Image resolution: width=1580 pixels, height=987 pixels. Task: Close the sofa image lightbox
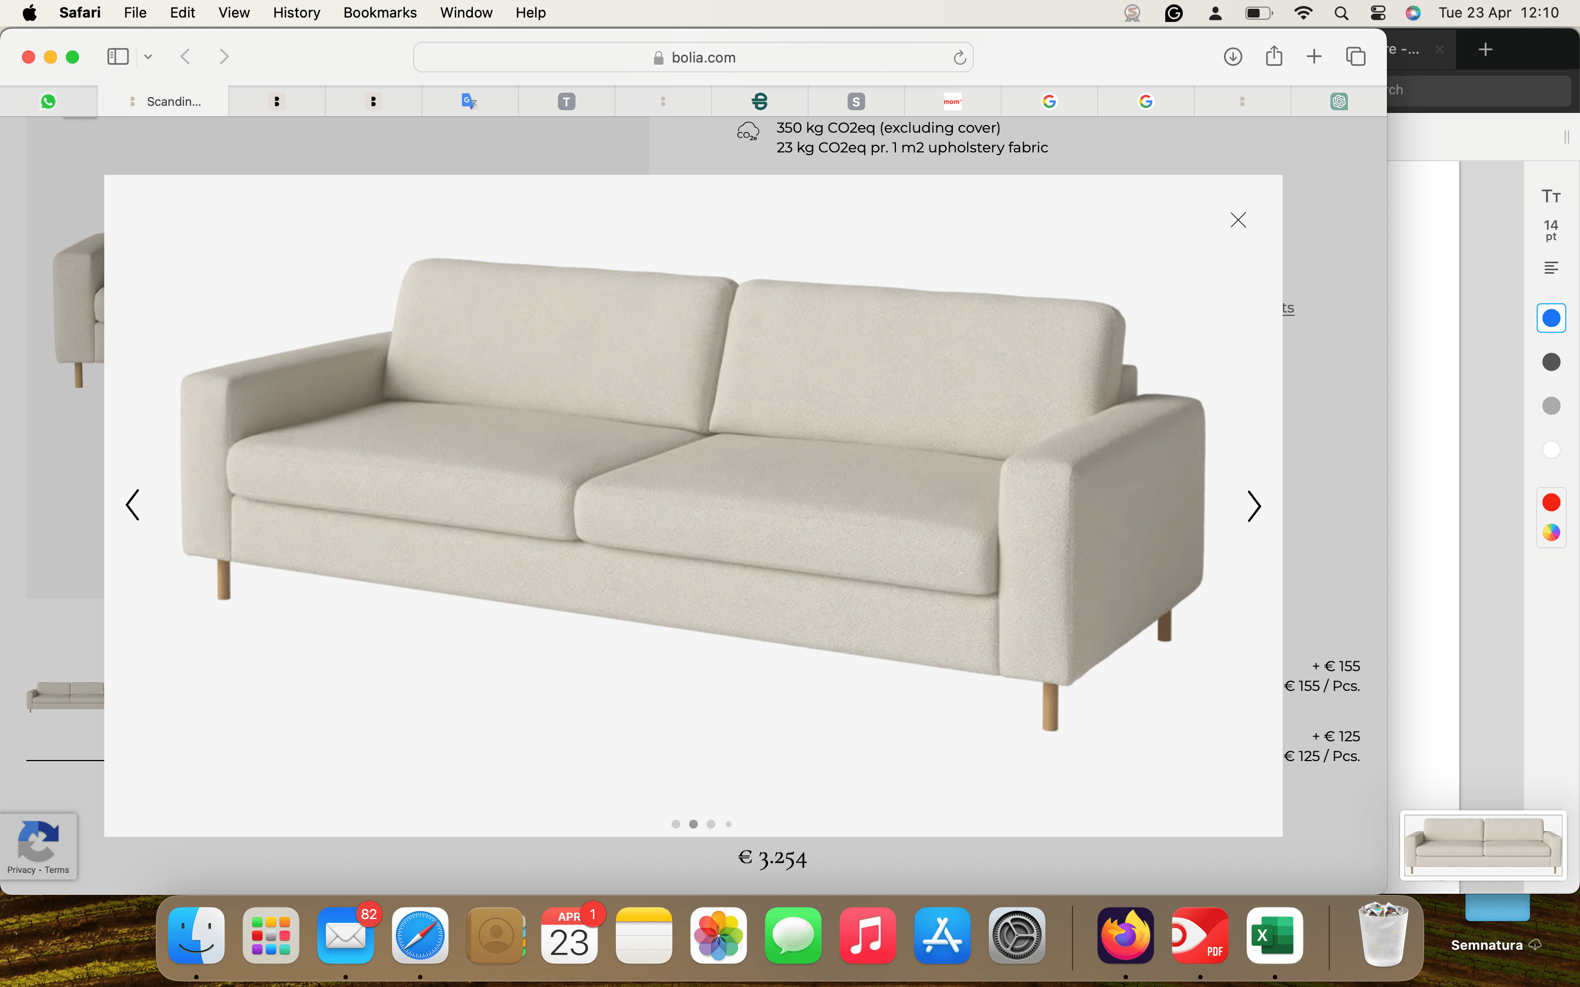(x=1238, y=220)
